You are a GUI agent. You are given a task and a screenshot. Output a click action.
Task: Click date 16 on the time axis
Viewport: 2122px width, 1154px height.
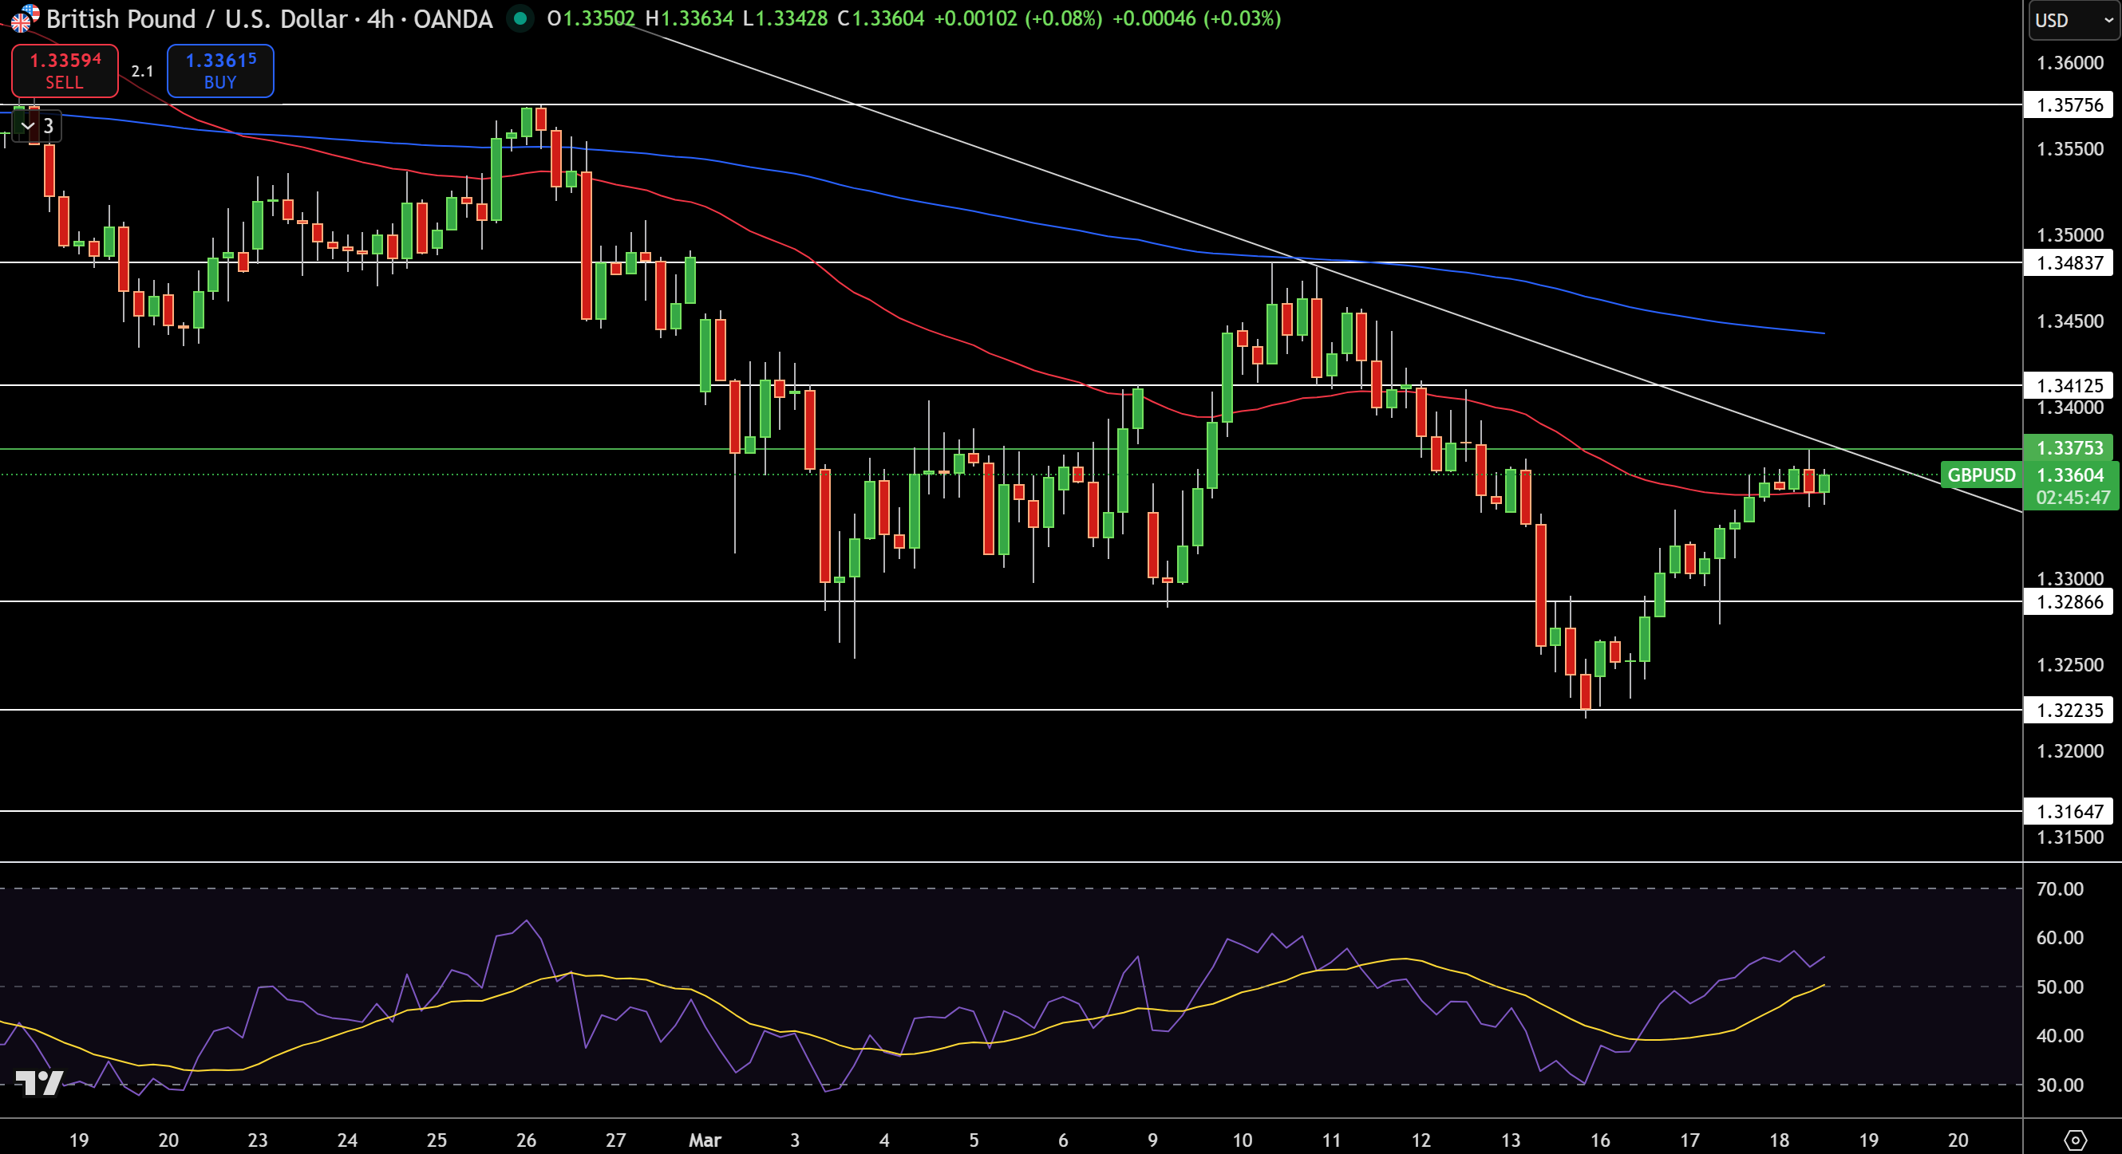click(1600, 1140)
